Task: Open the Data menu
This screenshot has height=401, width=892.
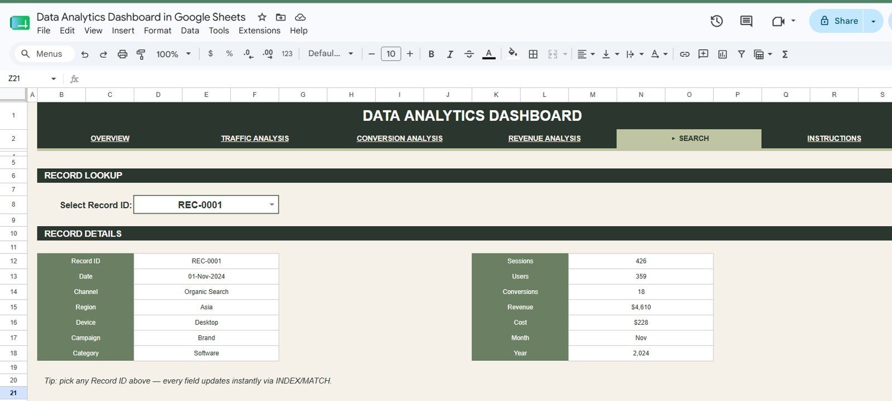Action: [190, 31]
